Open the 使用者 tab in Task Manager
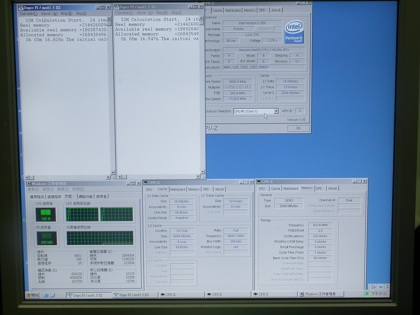Viewport: 420px width, 315px height. (101, 196)
